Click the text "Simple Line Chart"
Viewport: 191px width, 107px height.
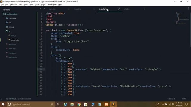(76, 42)
